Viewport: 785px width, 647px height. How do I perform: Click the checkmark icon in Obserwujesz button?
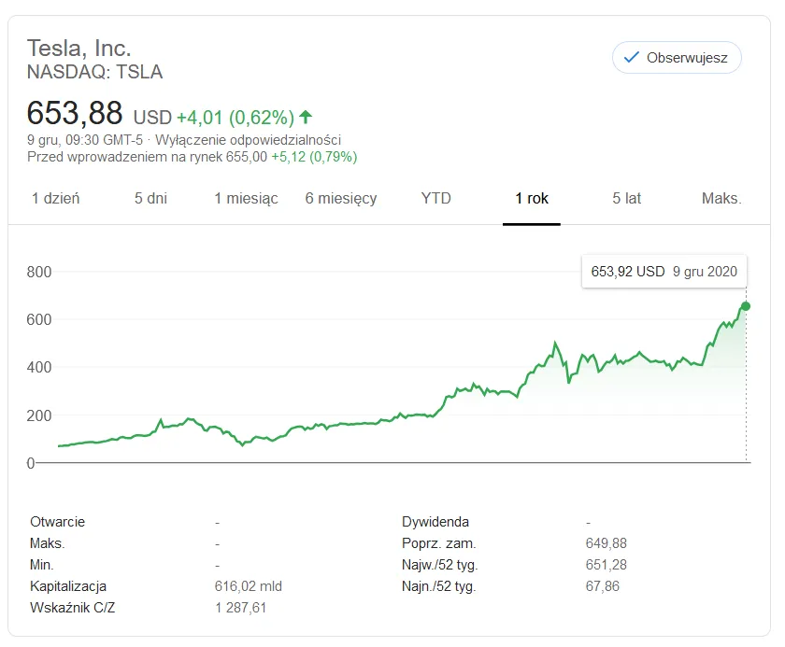coord(632,58)
